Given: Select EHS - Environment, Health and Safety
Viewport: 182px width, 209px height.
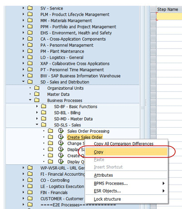Looking at the screenshot, I should pyautogui.click(x=76, y=33).
